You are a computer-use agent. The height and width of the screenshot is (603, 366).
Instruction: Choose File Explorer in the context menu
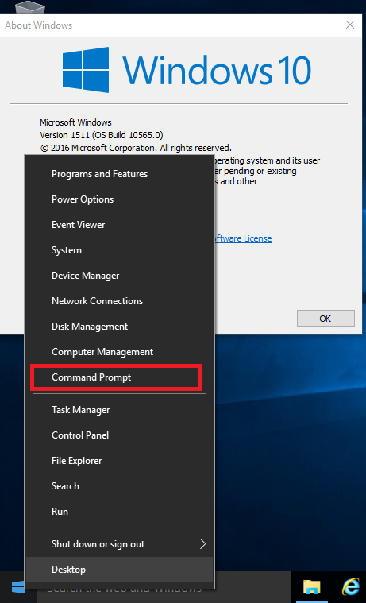tap(119, 461)
